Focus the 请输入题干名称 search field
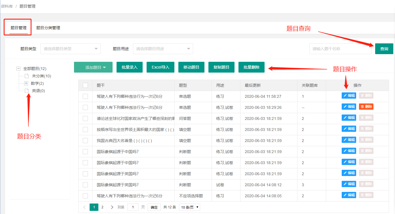 tap(340, 49)
